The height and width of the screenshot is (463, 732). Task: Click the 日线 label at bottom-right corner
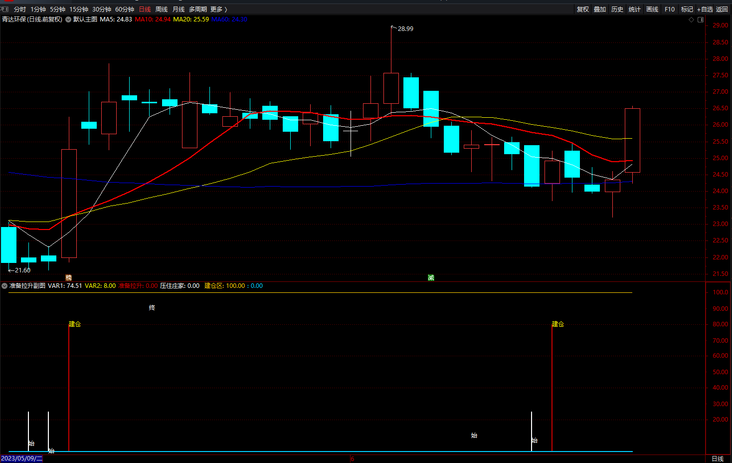pos(718,459)
